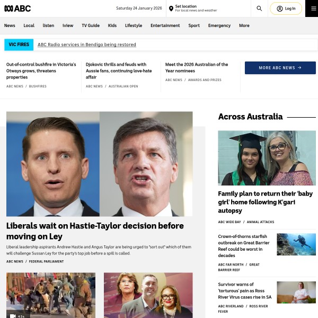
Task: Expand the More navigation menu
Action: tap(244, 25)
